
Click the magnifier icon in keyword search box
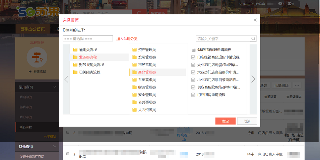[x=253, y=39]
